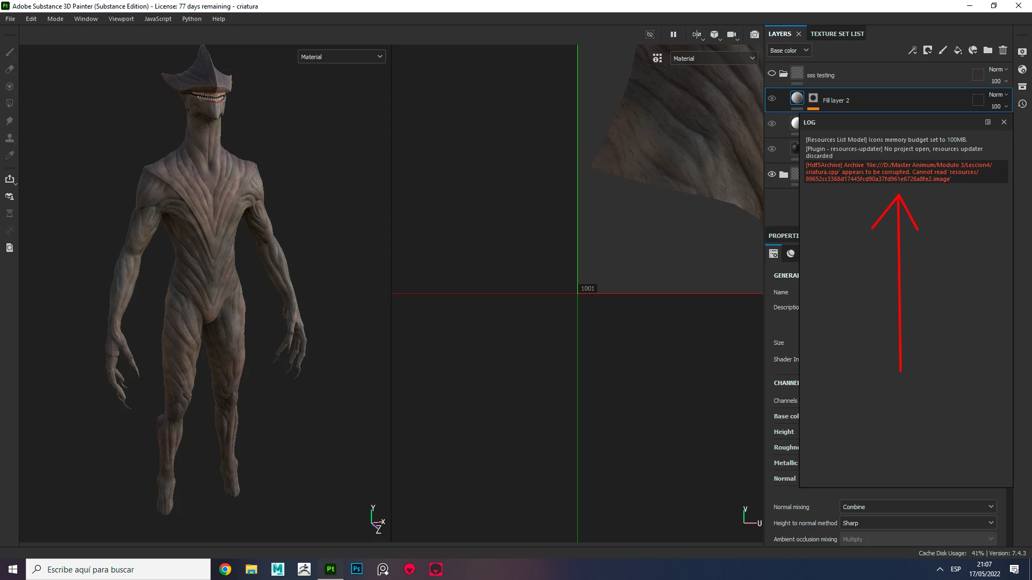Add a folder in the Layers panel

(988, 50)
